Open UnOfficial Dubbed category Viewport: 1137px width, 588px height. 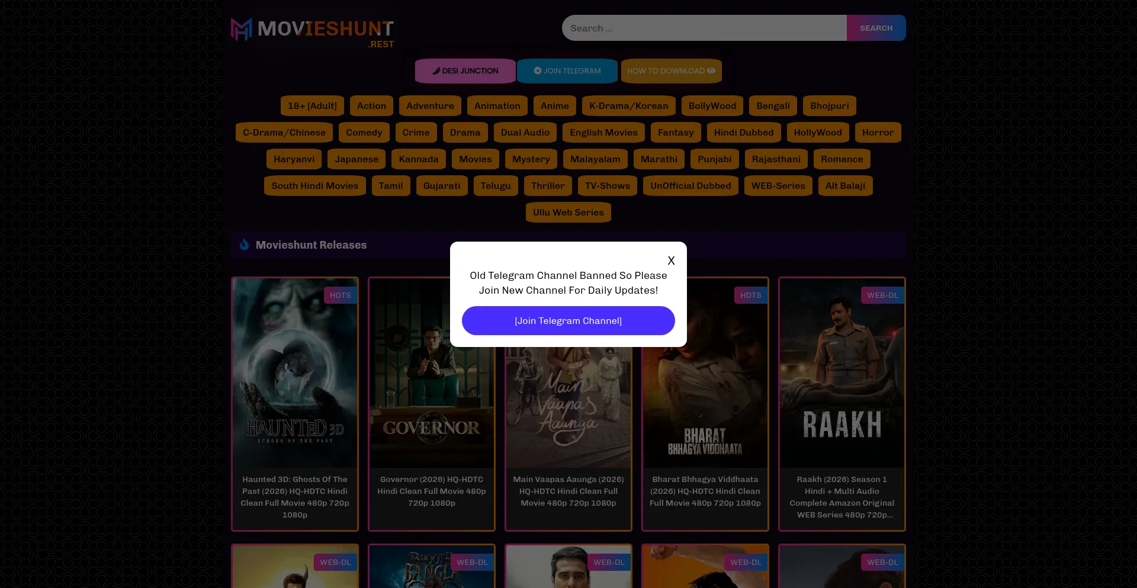690,186
